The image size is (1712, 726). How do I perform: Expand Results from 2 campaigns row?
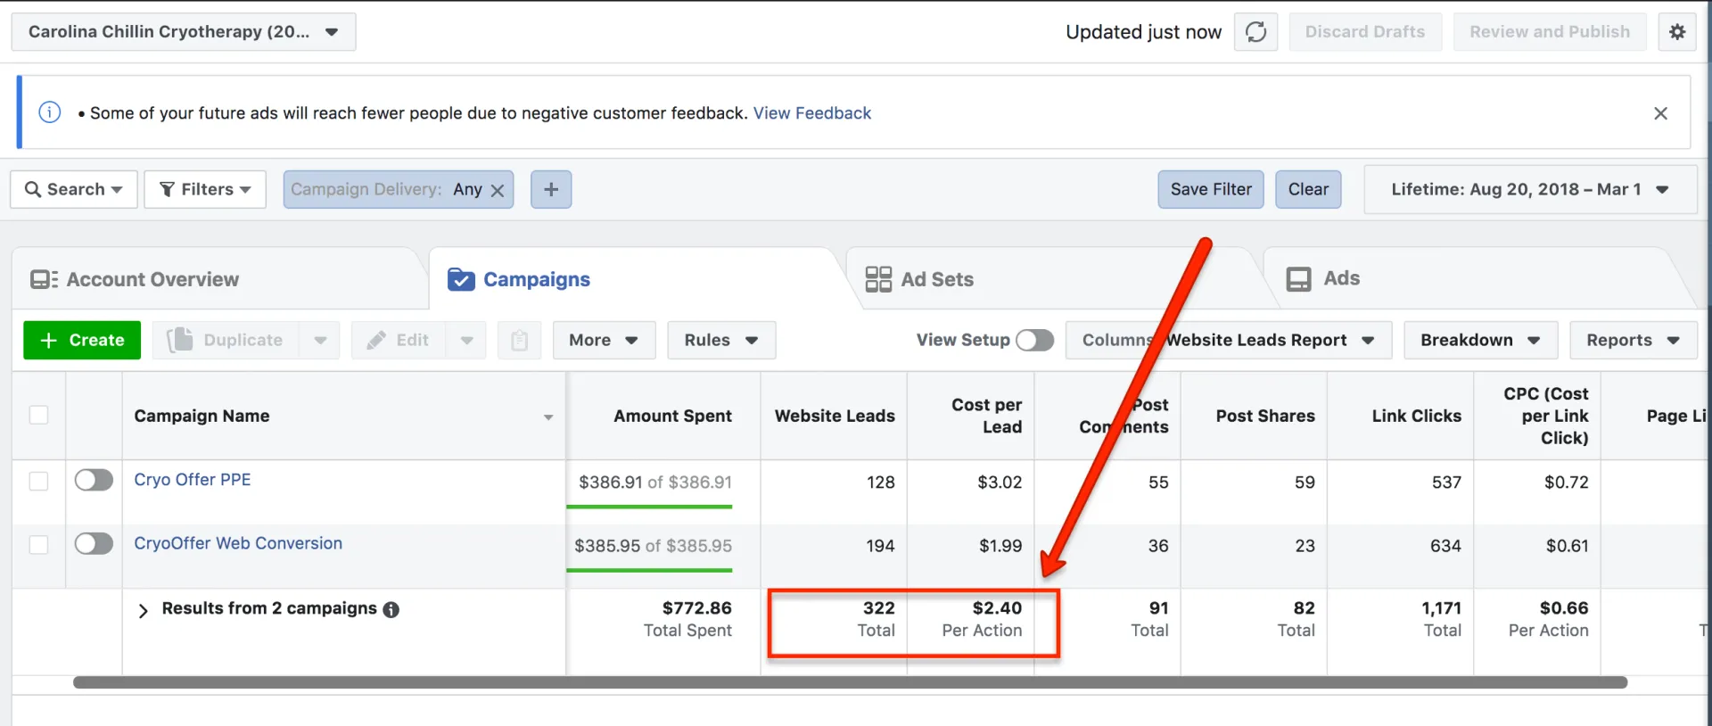click(x=143, y=610)
